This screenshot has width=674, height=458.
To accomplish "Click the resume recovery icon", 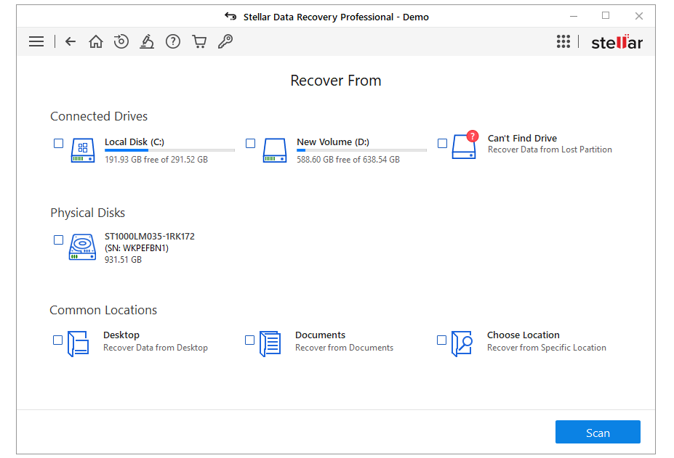I will point(121,41).
